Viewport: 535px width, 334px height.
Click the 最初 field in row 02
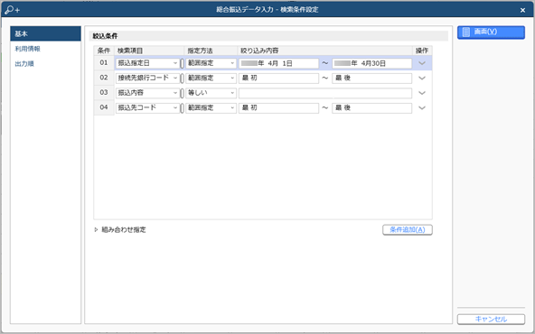[278, 78]
